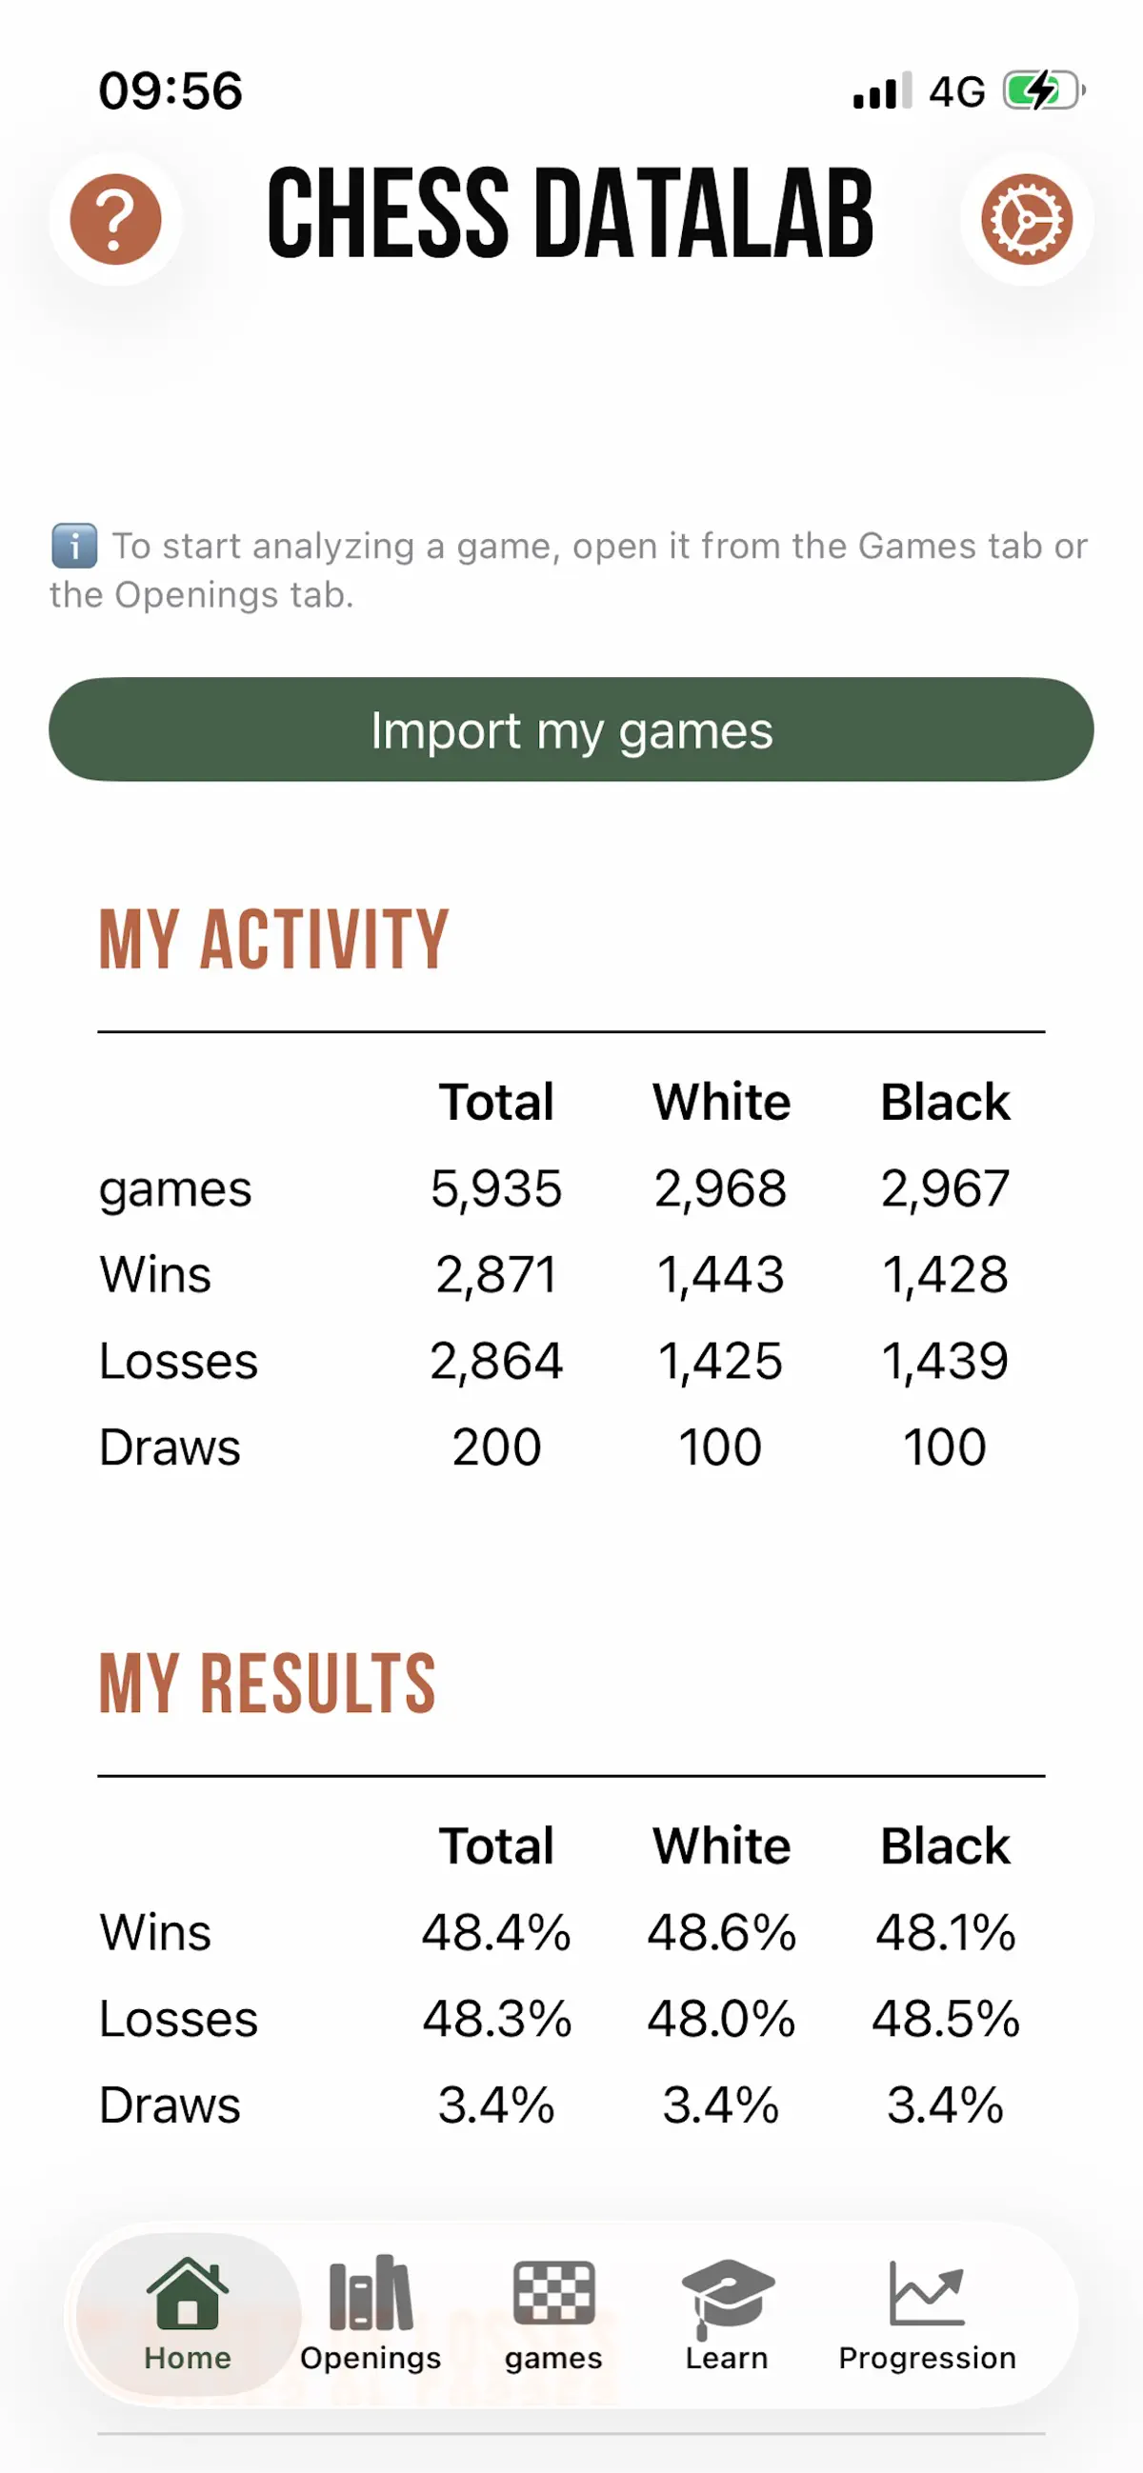Screen dimensions: 1143x2473
Task: Tap the Home house icon
Action: click(189, 2292)
